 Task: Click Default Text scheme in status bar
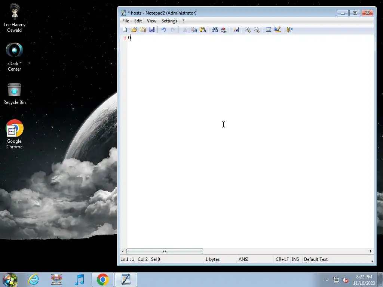(316, 259)
